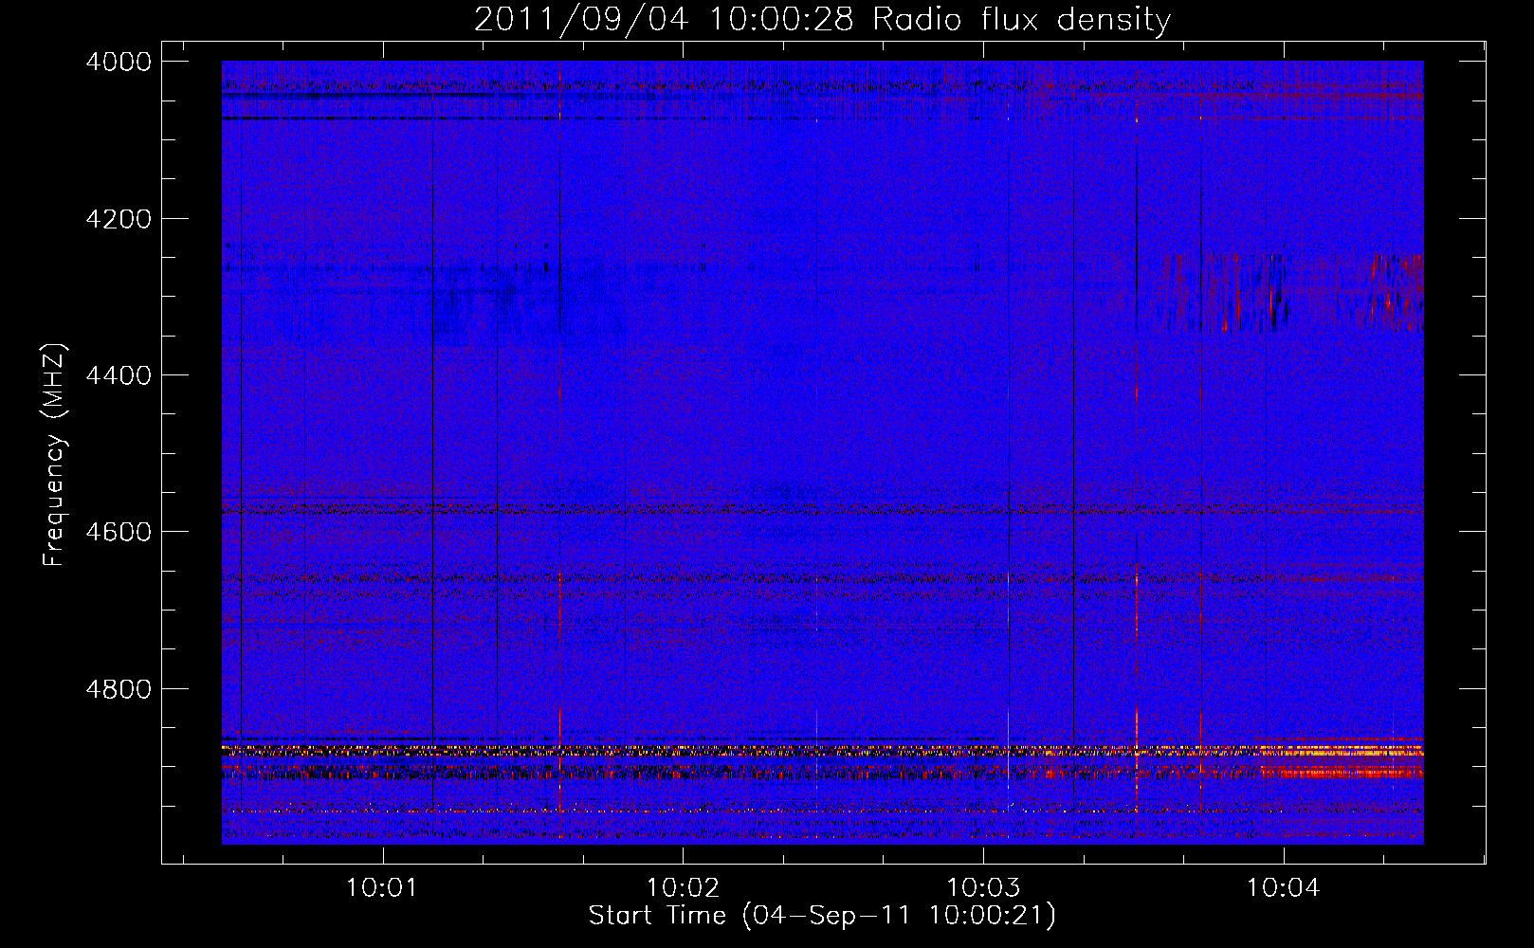1534x948 pixels.
Task: Click the 4400 frequency tick label
Action: (x=119, y=375)
